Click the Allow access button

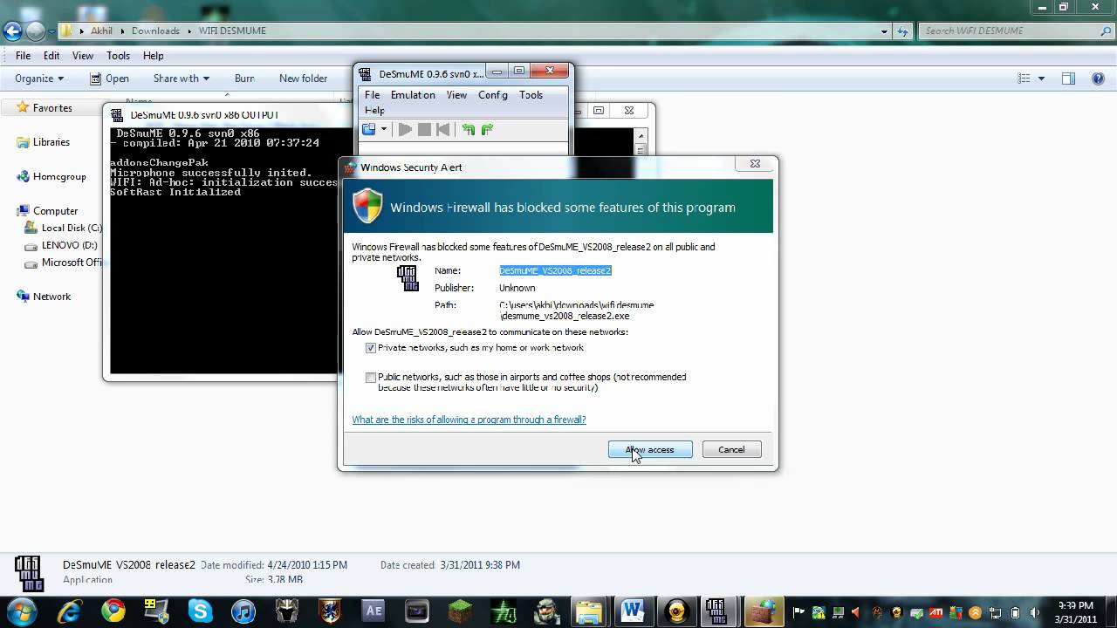tap(650, 449)
